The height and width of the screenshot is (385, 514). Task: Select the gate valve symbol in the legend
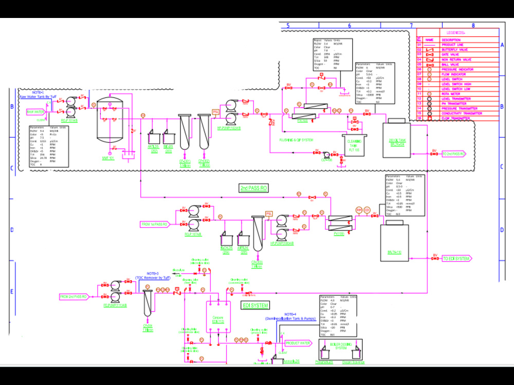coord(429,55)
